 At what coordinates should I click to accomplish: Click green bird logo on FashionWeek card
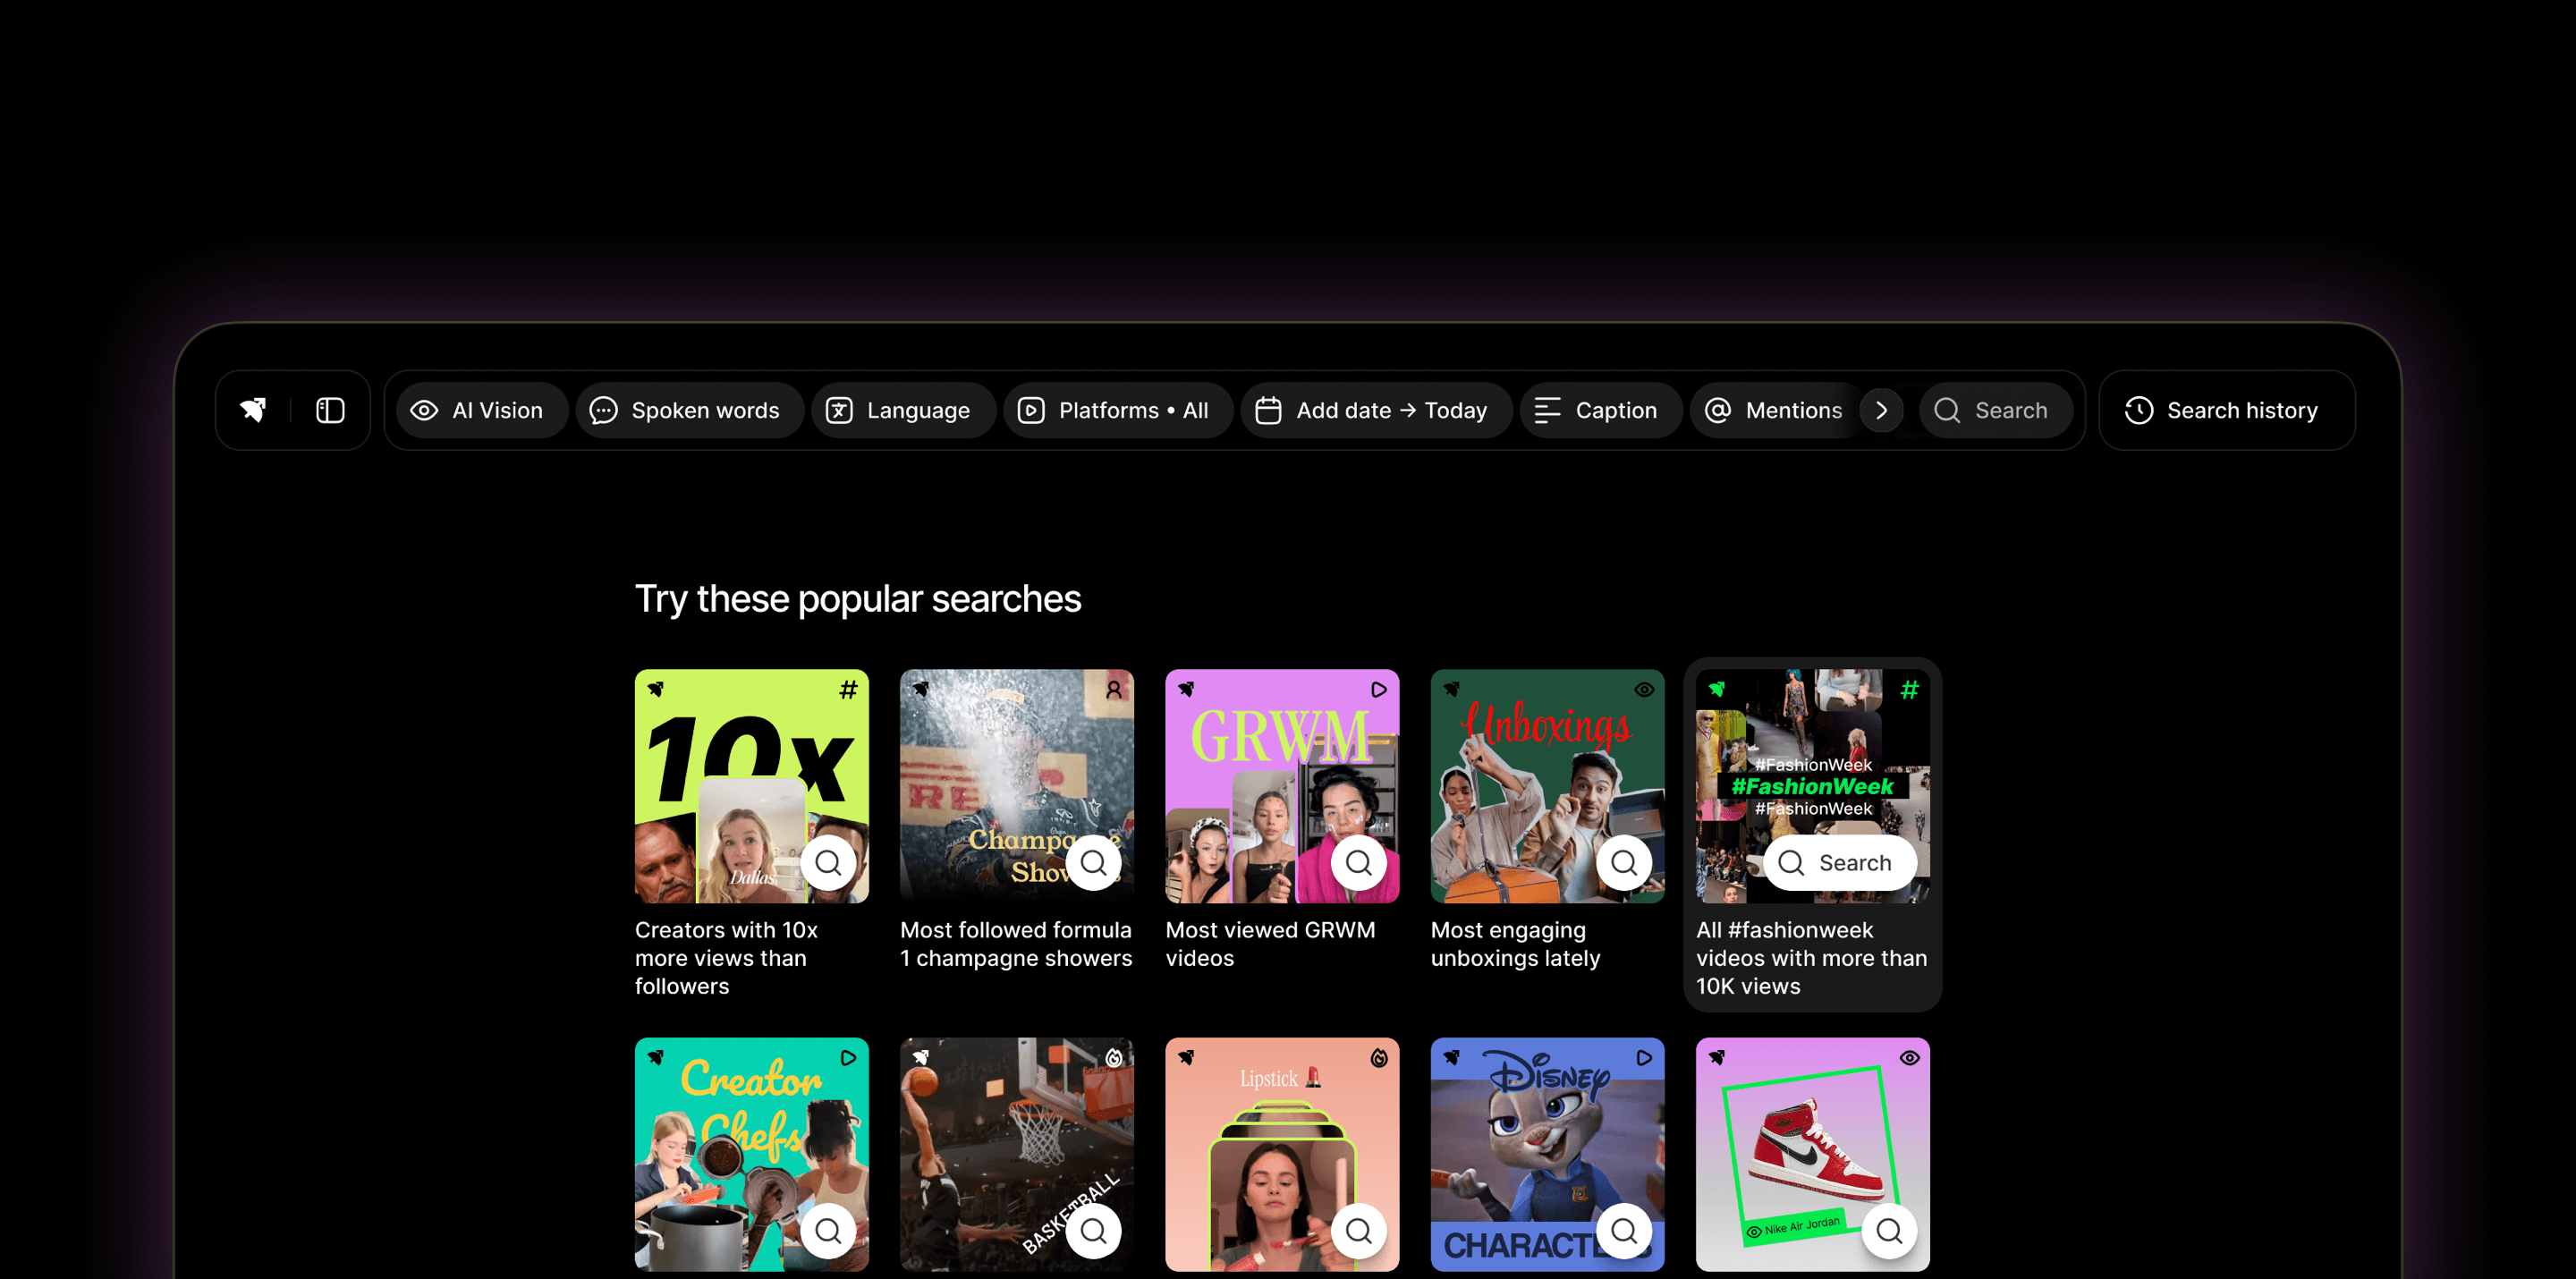1717,689
